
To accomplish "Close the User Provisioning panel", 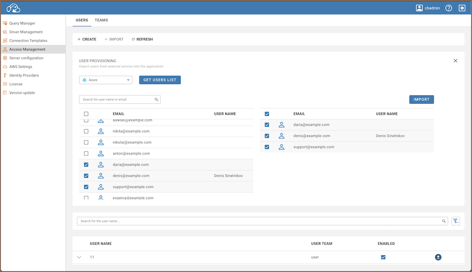I will (x=455, y=61).
